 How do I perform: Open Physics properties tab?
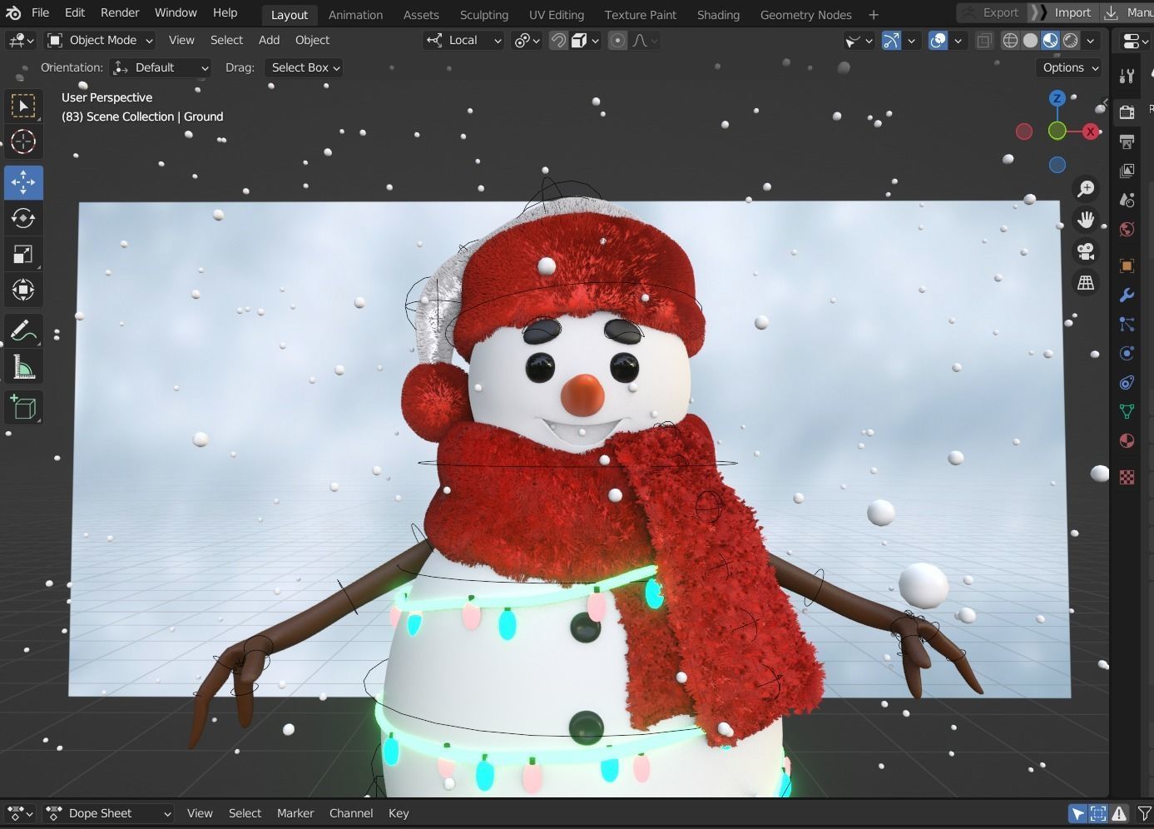(1127, 353)
